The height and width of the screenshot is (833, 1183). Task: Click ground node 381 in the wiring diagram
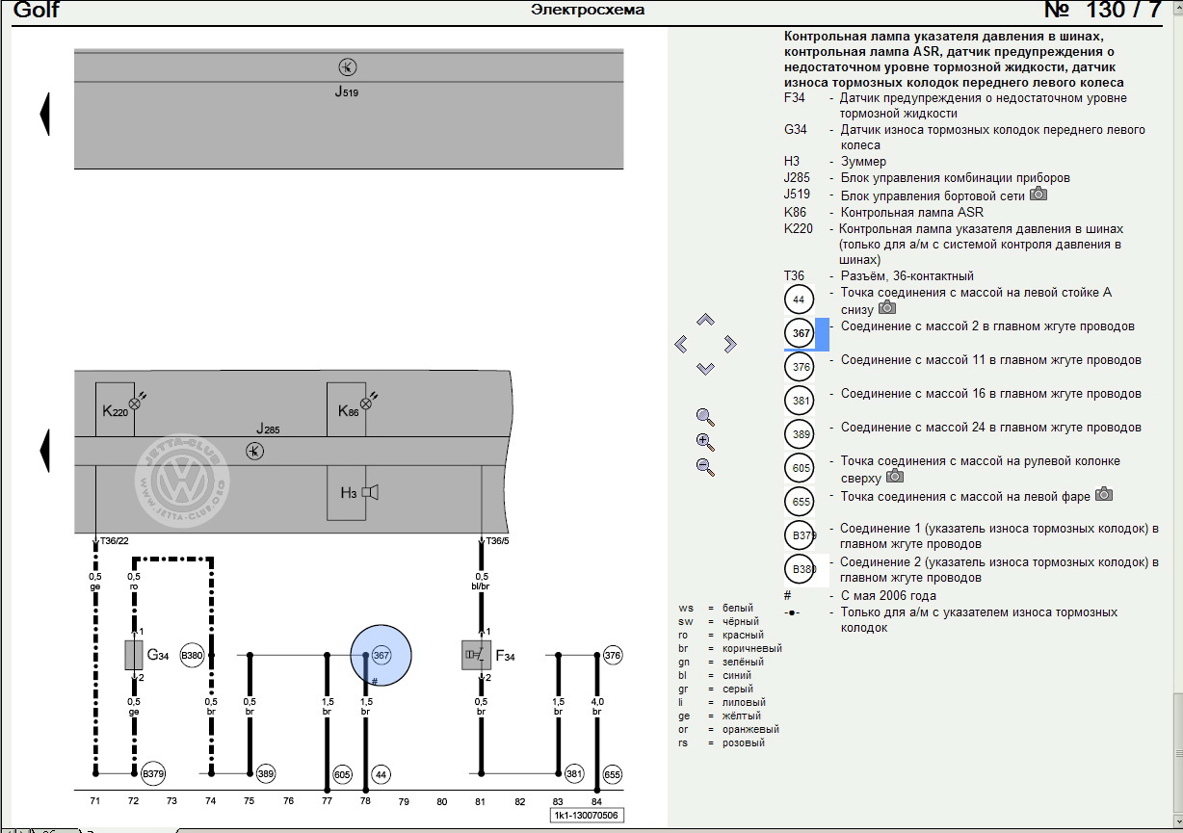pos(574,773)
